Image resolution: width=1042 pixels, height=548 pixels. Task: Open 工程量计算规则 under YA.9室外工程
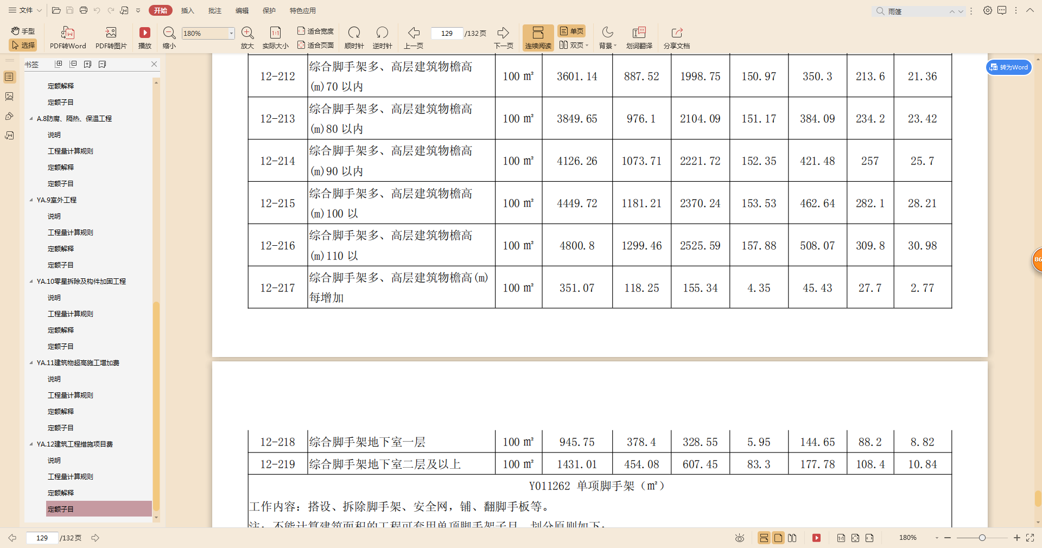click(71, 232)
